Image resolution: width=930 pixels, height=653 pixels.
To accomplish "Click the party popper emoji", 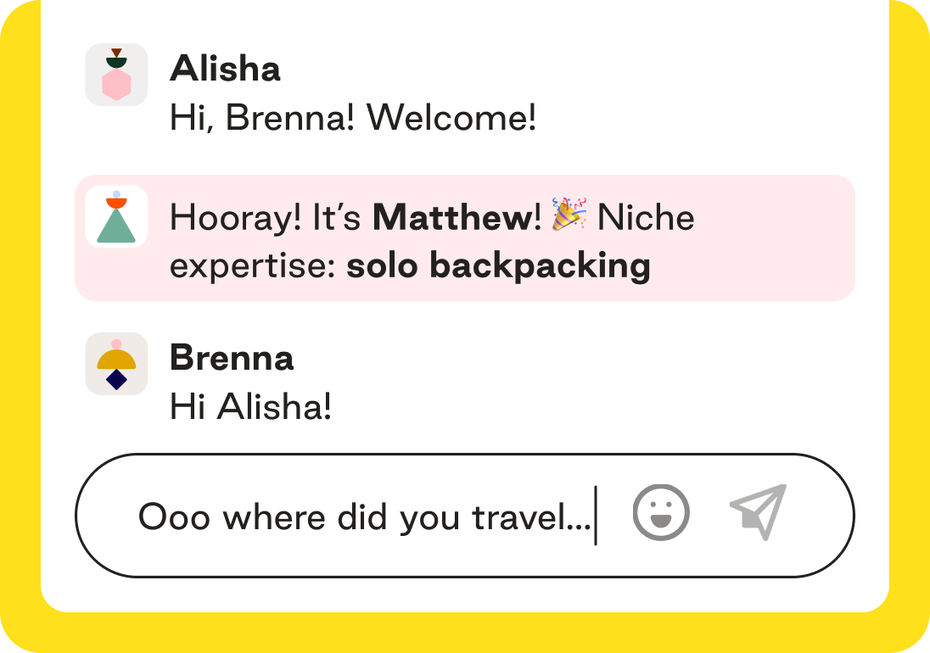I will [569, 215].
